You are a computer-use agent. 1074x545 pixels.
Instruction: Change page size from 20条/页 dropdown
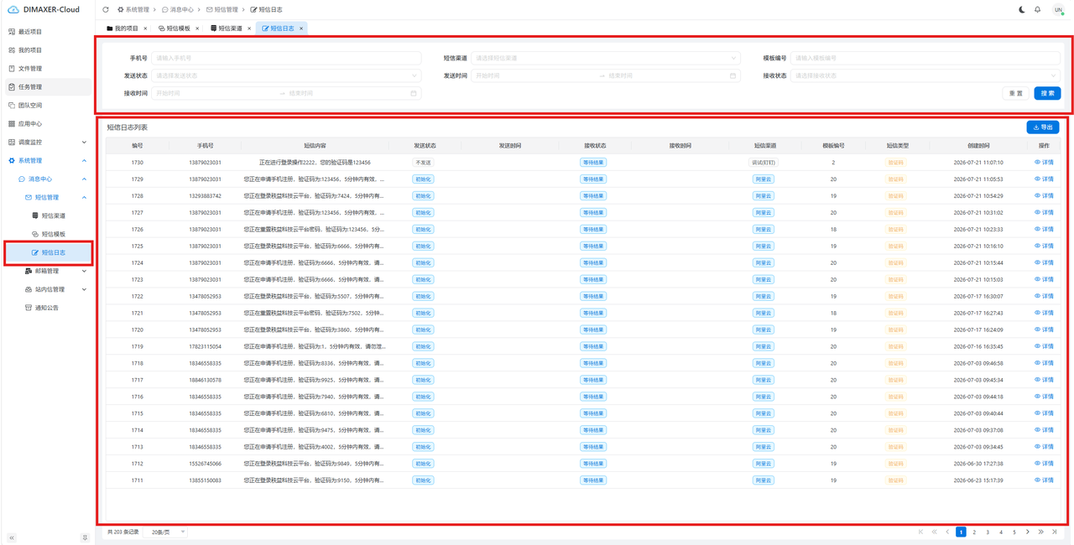click(x=166, y=532)
